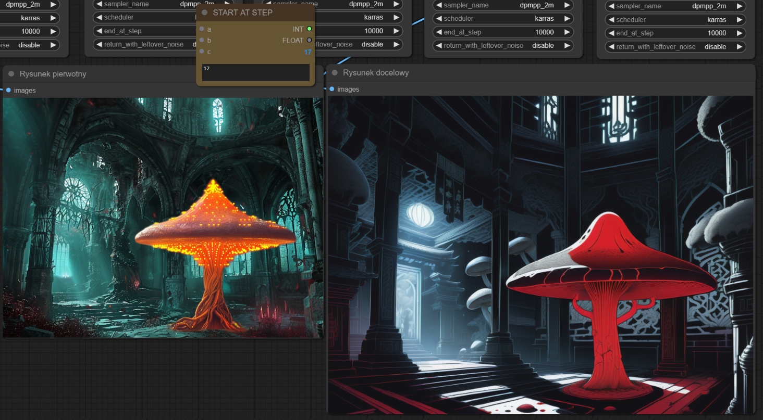Open scheduler dropdown in second node from right

click(x=503, y=19)
